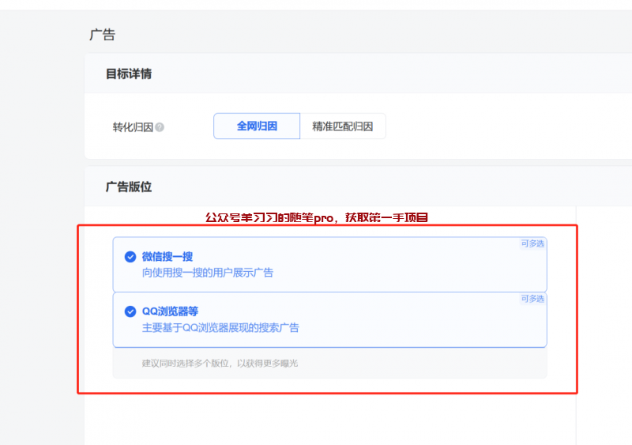Click the 微信搜一搜 placement title
Viewport: 632px width, 445px height.
(x=167, y=257)
